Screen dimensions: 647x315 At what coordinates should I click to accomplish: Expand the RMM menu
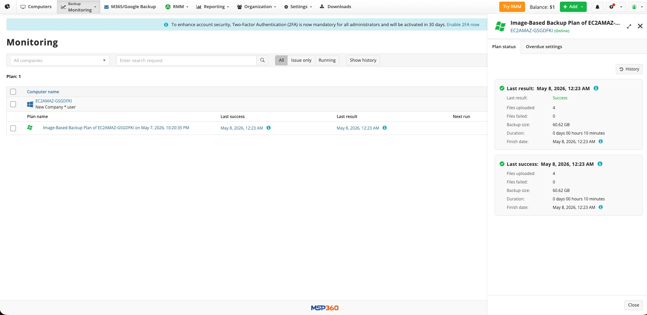[177, 7]
